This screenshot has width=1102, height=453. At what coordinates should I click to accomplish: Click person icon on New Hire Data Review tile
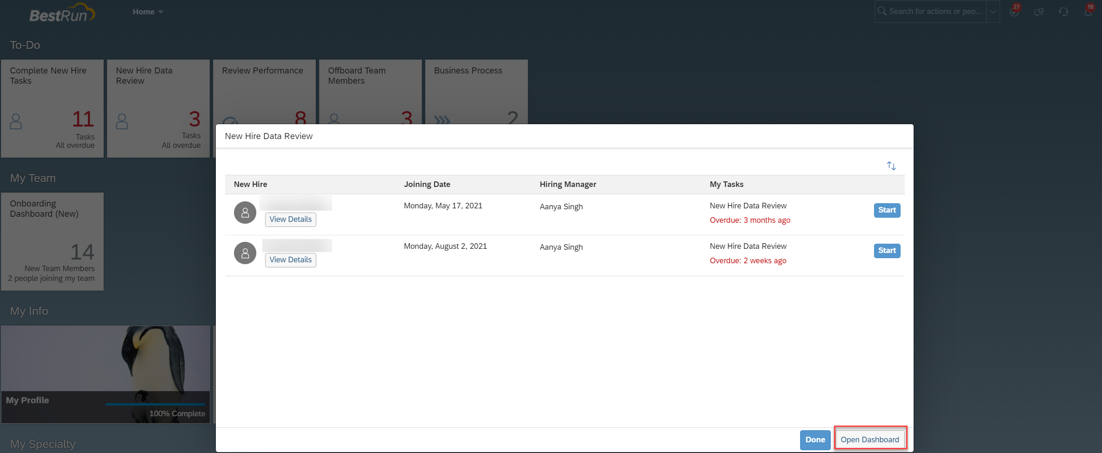pyautogui.click(x=122, y=121)
